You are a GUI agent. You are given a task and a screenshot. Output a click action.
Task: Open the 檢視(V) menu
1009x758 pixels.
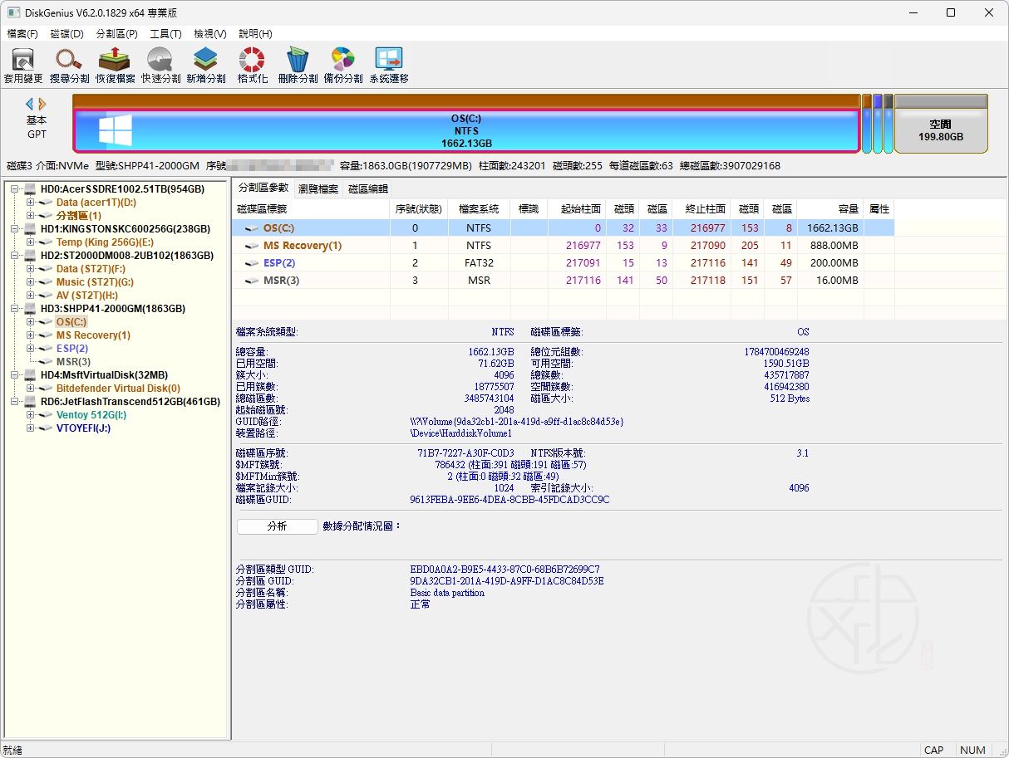210,34
